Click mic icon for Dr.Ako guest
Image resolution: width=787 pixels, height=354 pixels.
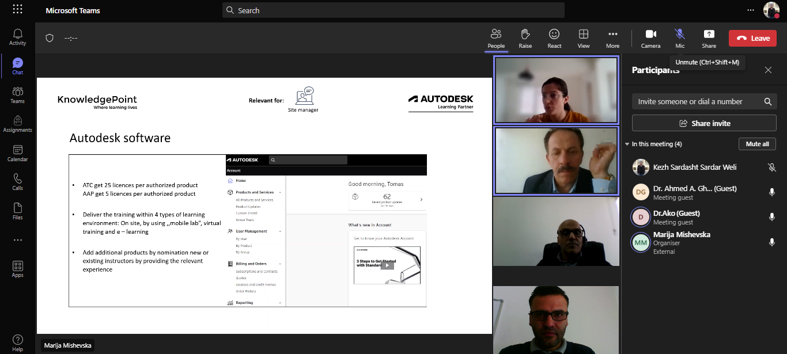(x=772, y=217)
